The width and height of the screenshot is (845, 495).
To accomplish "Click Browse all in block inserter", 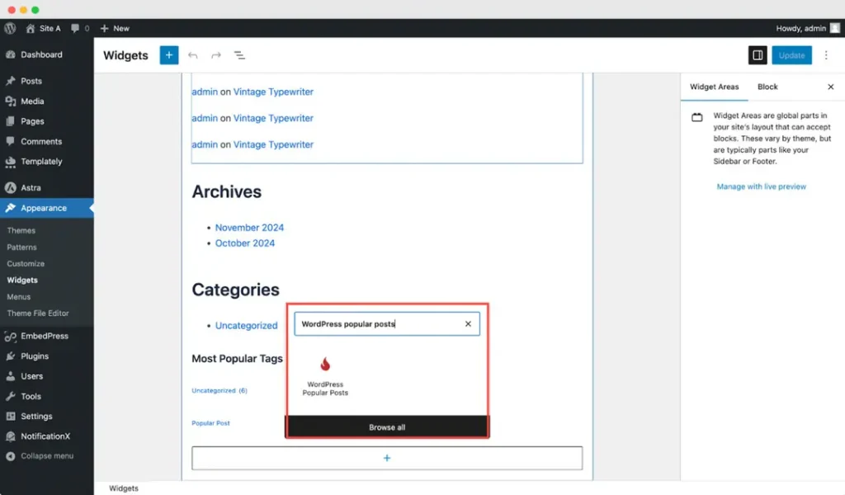I will 387,427.
